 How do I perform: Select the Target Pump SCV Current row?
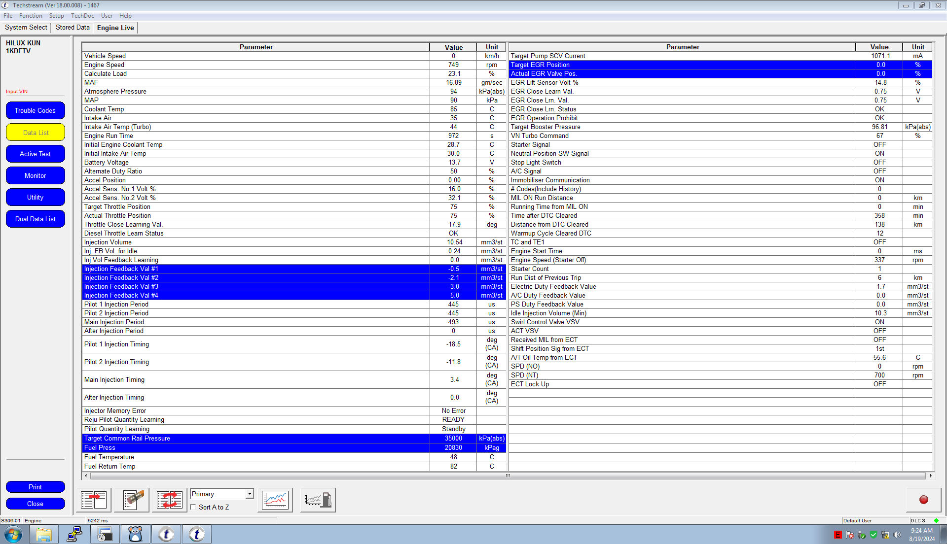(x=721, y=56)
